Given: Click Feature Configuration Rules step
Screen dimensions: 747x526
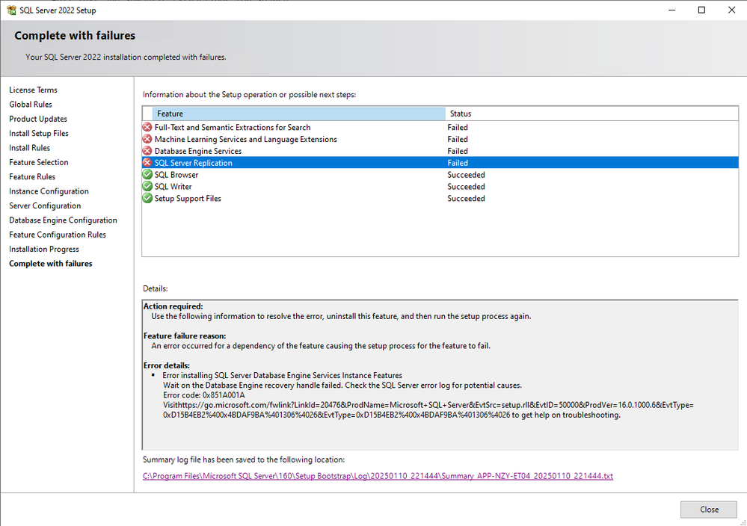Looking at the screenshot, I should [x=57, y=235].
